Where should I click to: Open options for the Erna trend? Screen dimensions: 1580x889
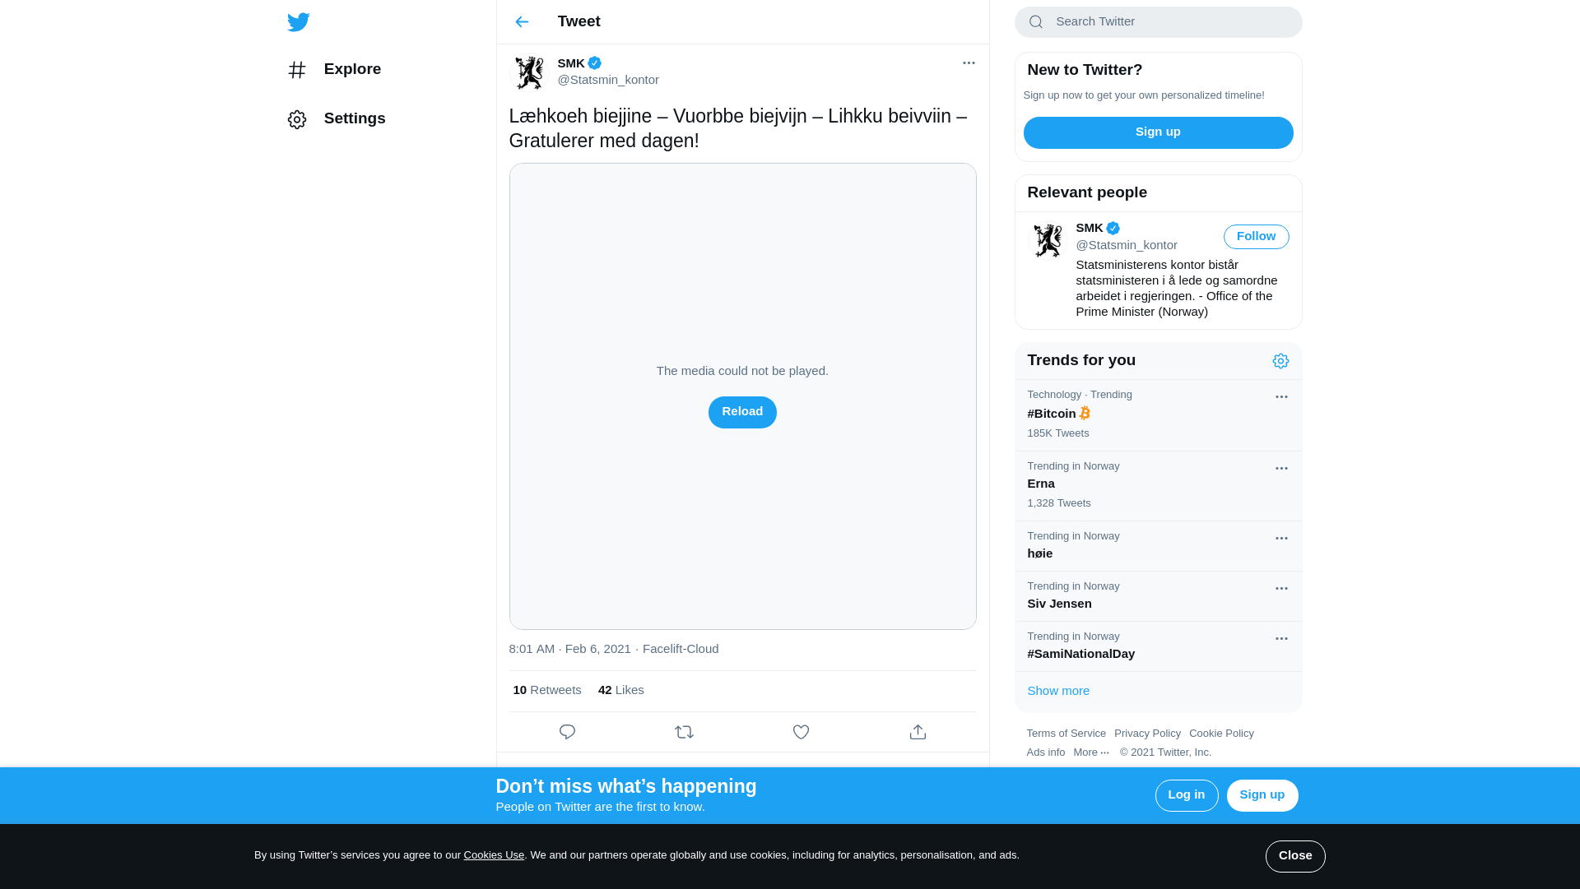1281,469
